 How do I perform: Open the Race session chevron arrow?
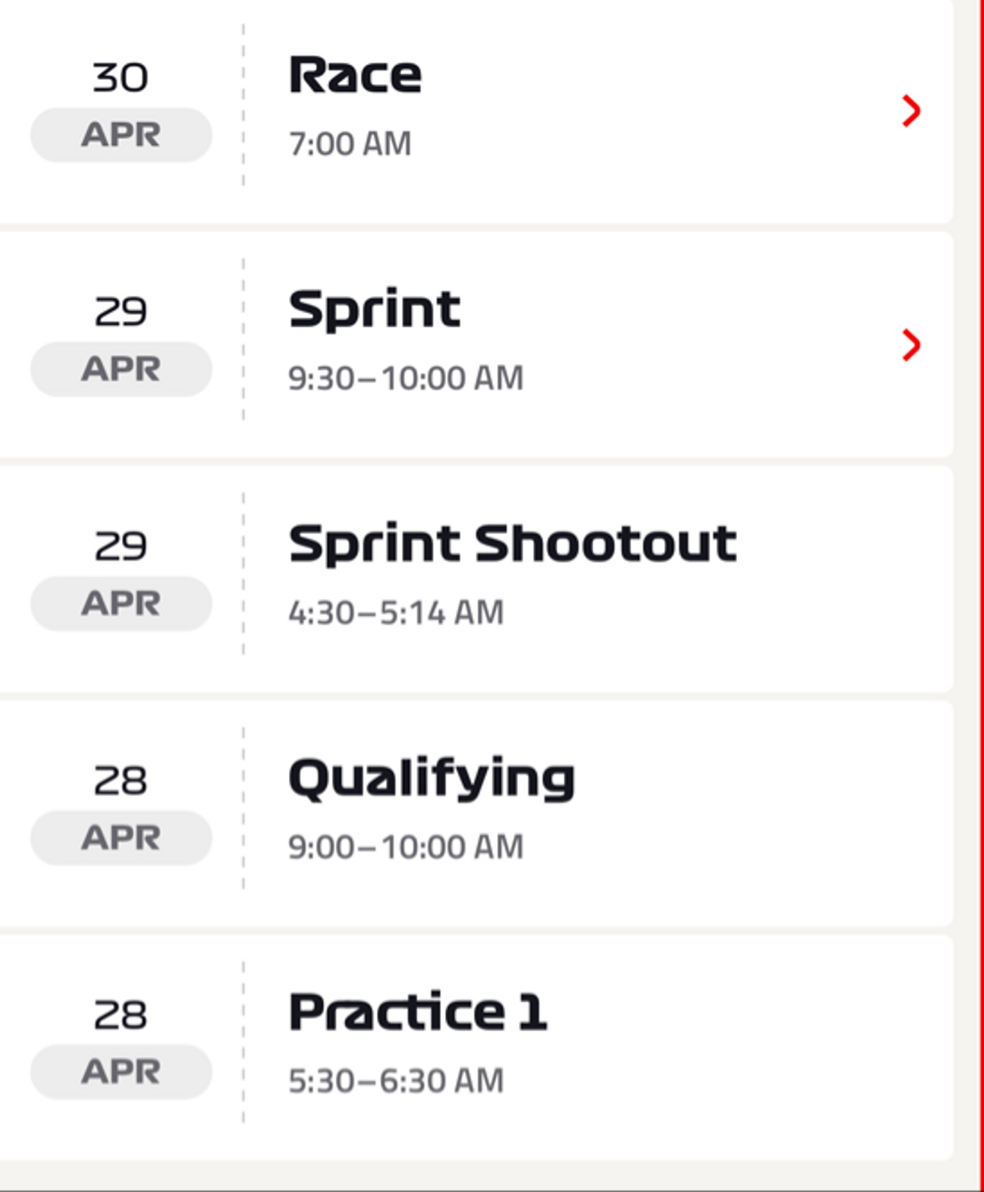tap(911, 111)
